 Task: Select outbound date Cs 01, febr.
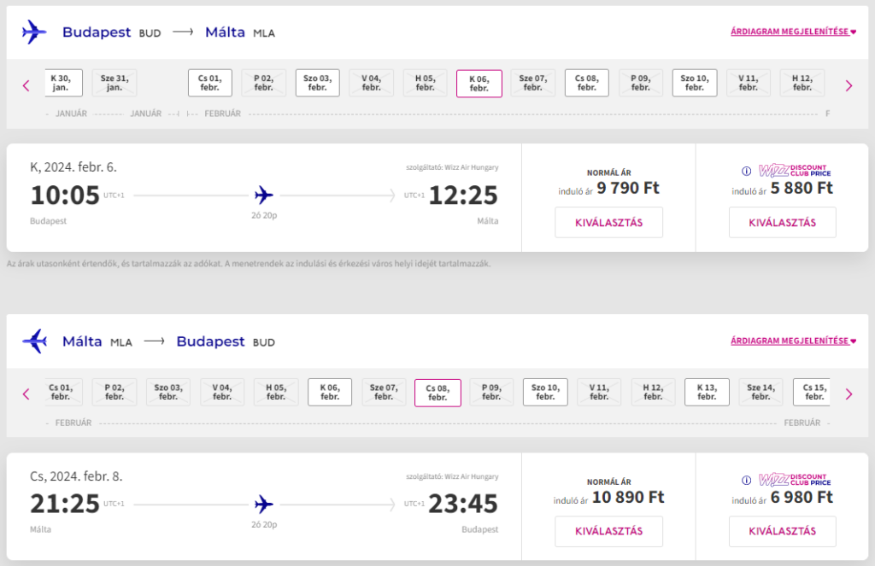click(210, 83)
